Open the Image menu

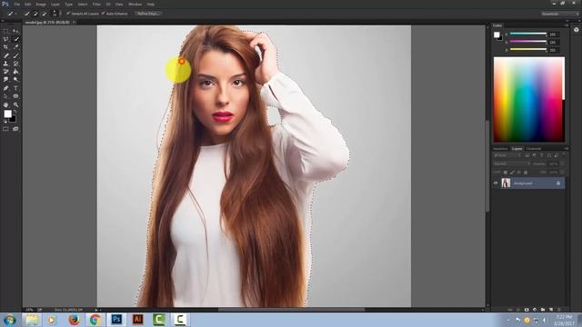(41, 4)
